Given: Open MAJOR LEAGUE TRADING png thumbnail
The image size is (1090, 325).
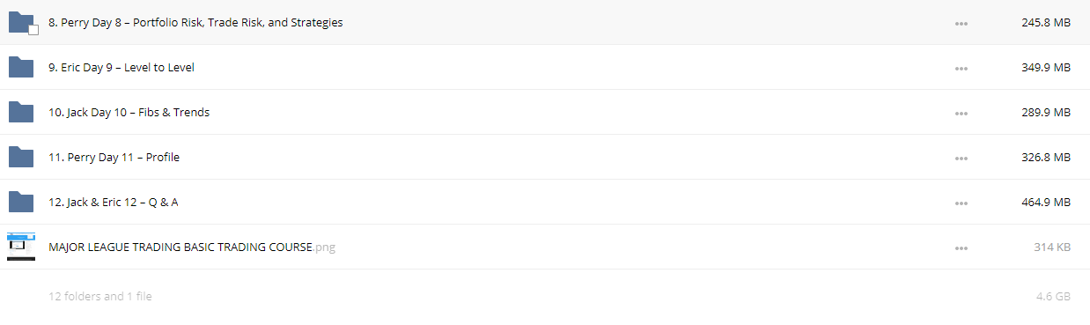Looking at the screenshot, I should click(x=21, y=247).
